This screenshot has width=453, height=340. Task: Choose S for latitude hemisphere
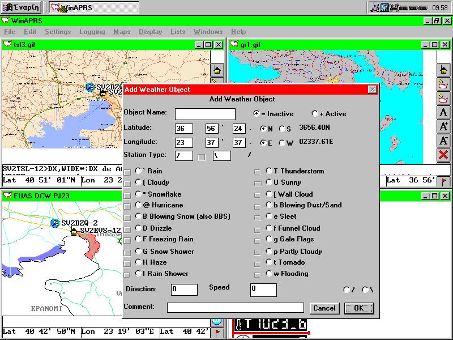pos(282,129)
